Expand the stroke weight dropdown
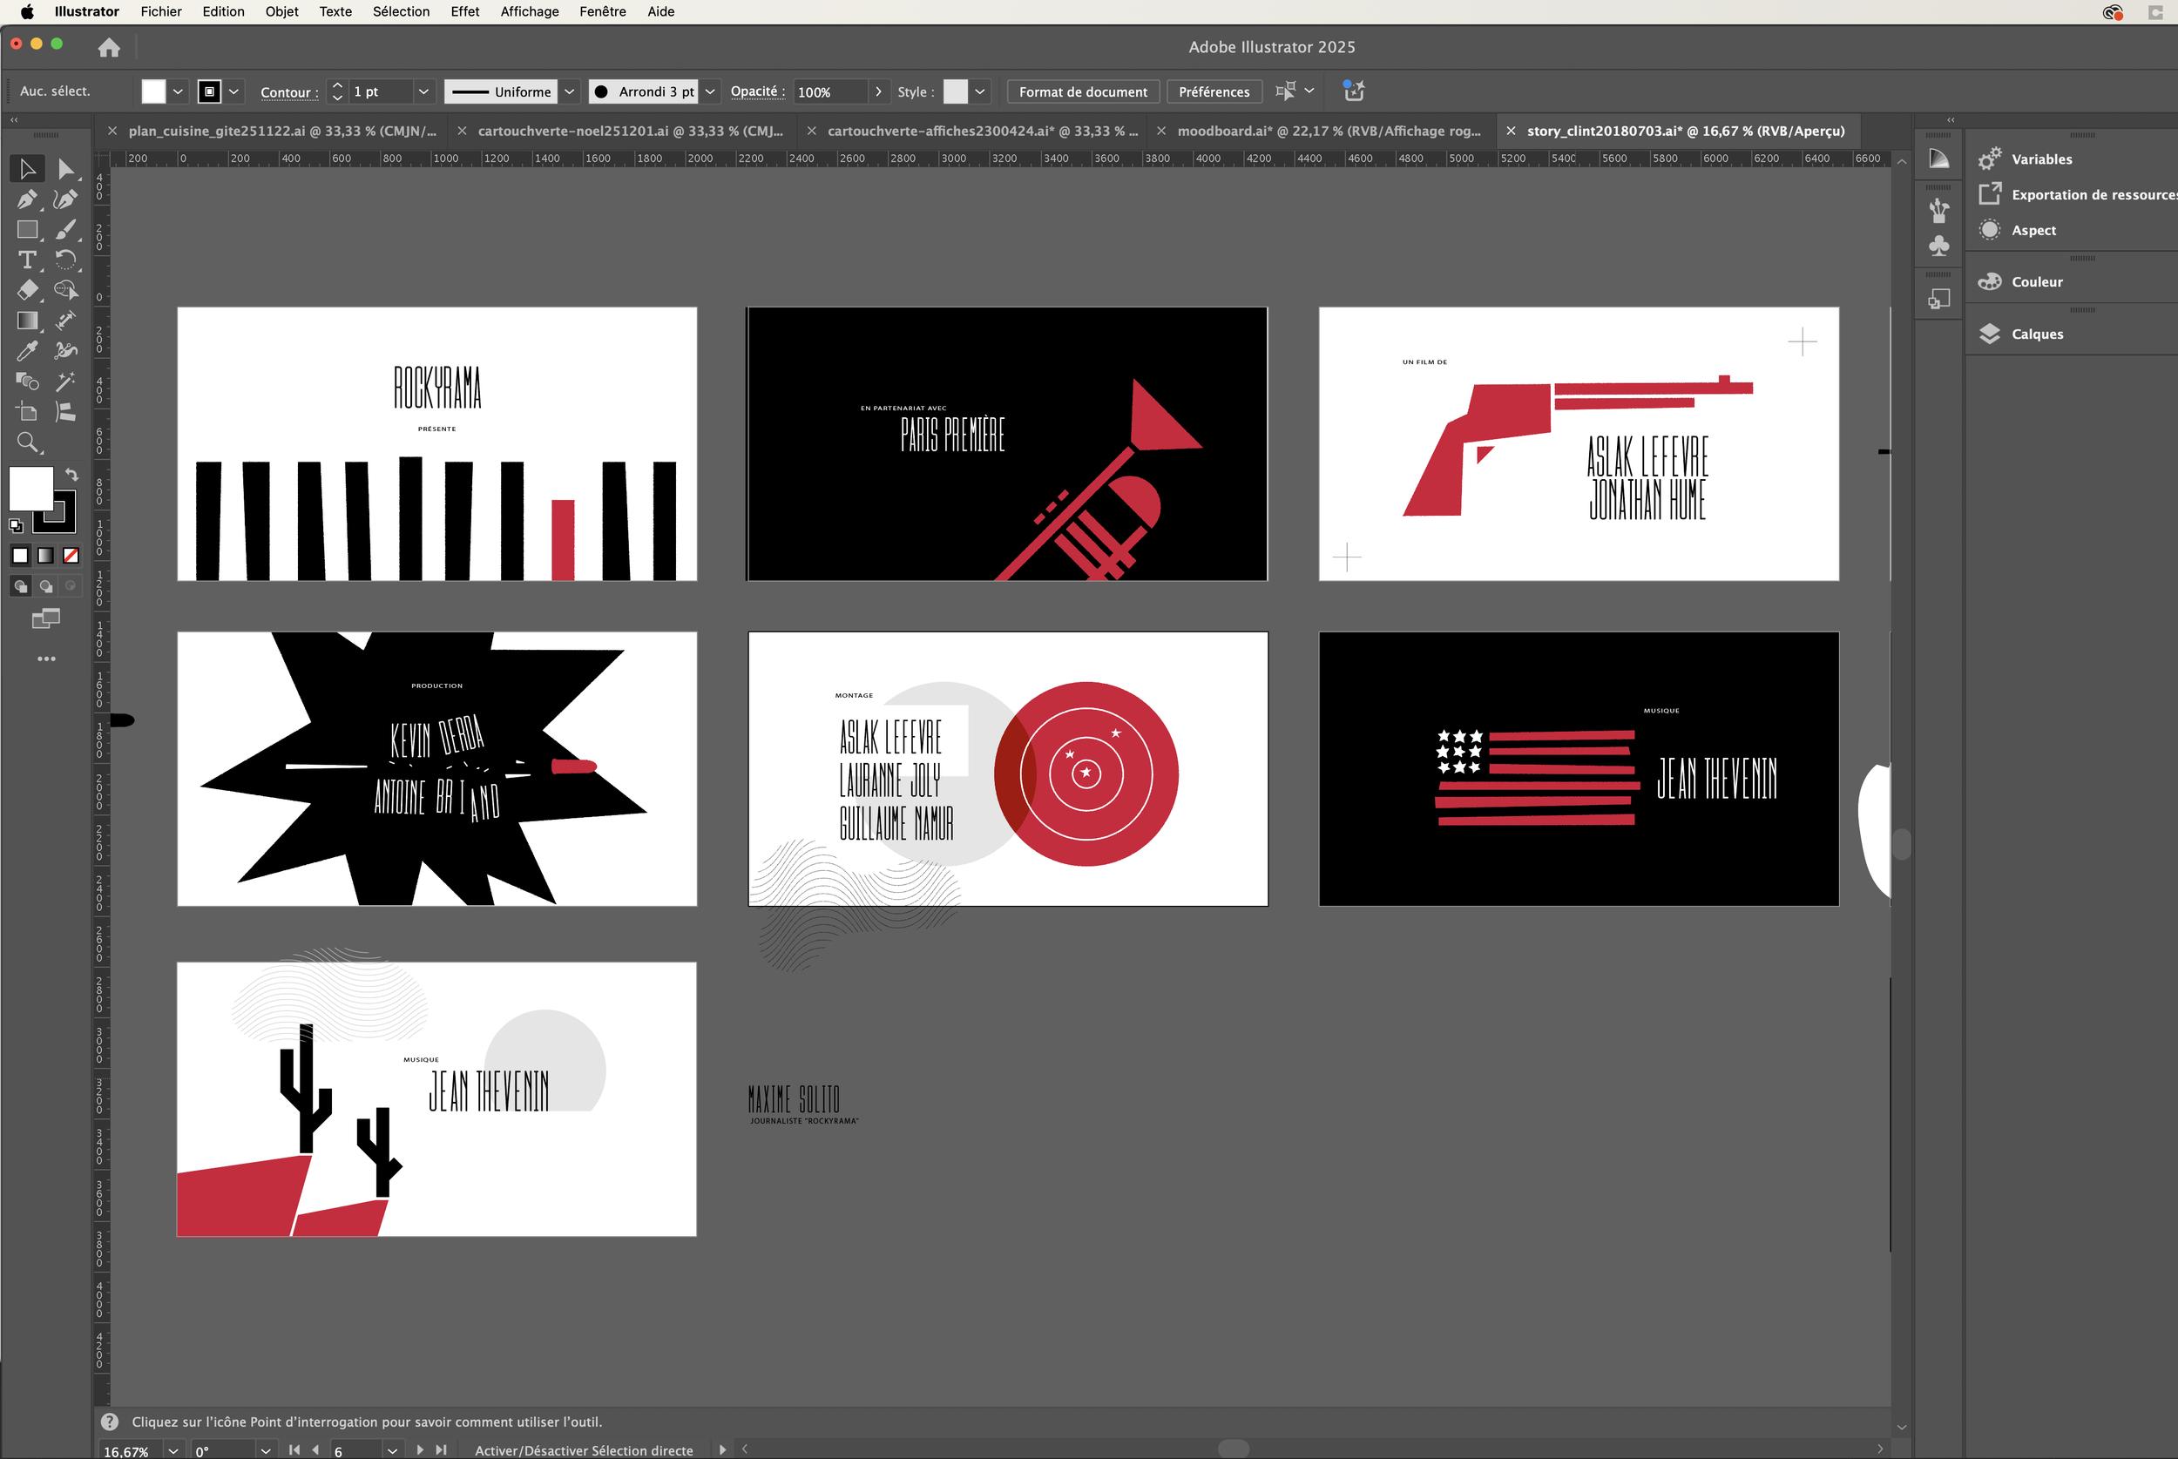 (423, 91)
